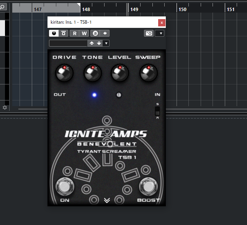Image resolution: width=247 pixels, height=225 pixels.
Task: Close the TSB-1 plugin window
Action: pyautogui.click(x=162, y=23)
